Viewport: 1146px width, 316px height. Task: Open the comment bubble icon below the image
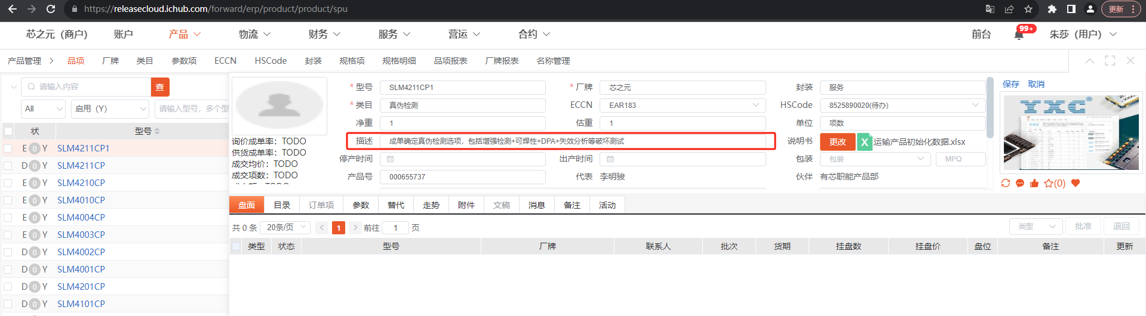pos(1020,183)
